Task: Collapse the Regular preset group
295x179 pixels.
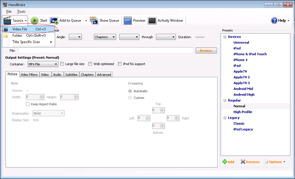Action: pyautogui.click(x=225, y=100)
